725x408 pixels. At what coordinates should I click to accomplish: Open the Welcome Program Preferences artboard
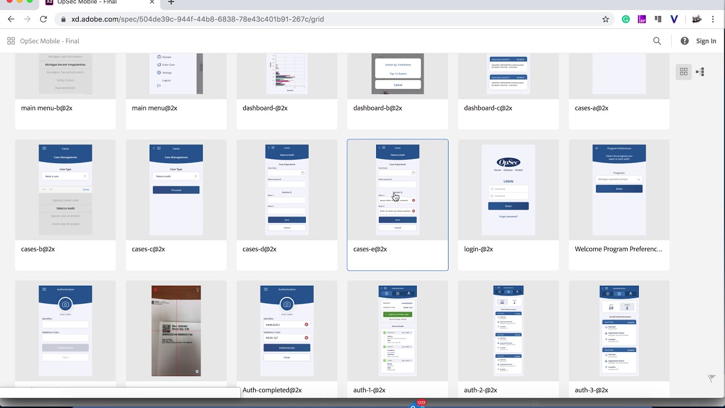point(619,205)
